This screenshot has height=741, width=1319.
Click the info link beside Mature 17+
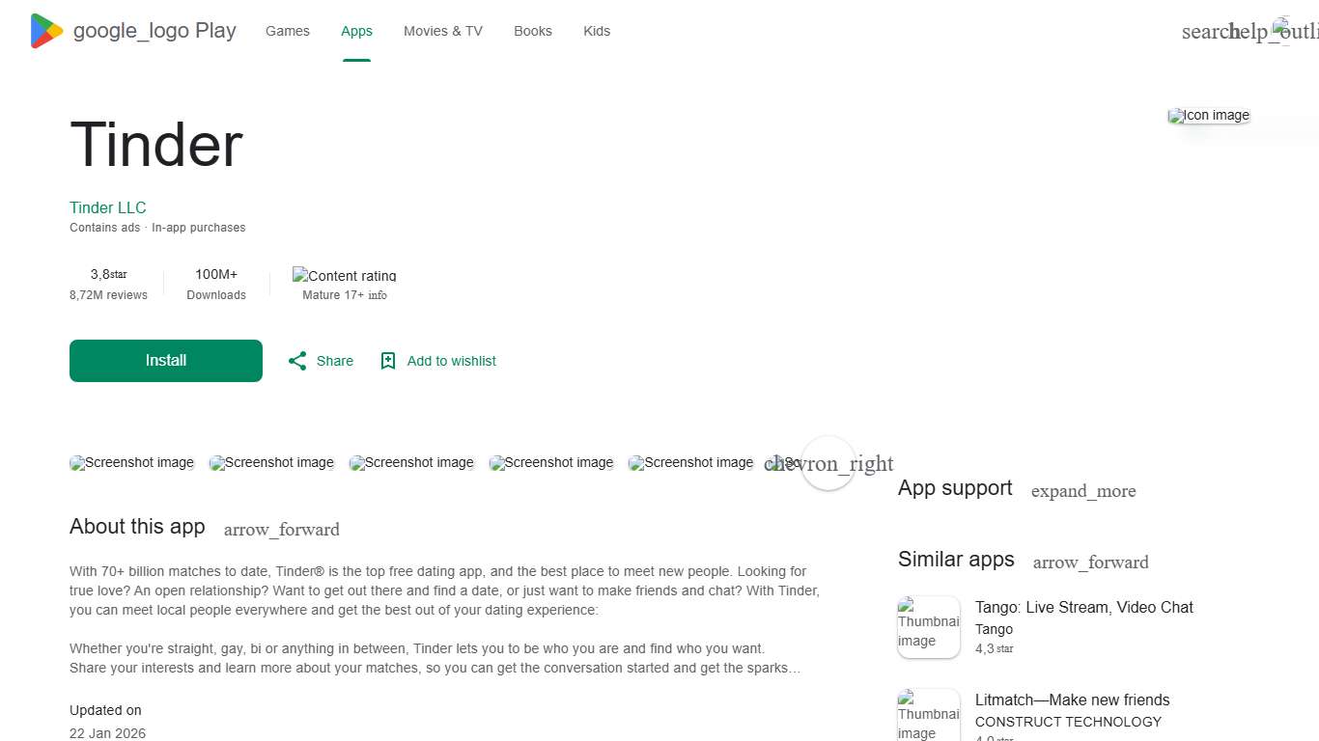pyautogui.click(x=379, y=295)
